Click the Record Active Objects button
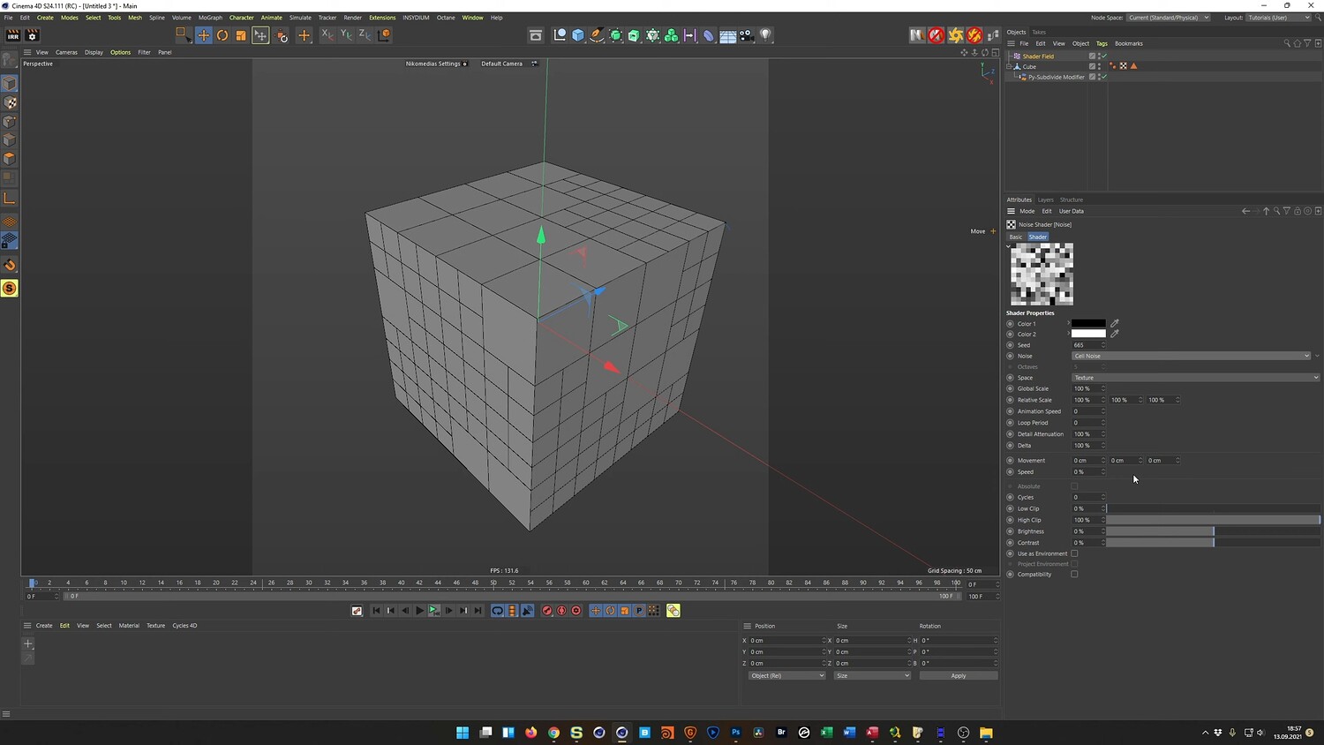The width and height of the screenshot is (1324, 745). coord(547,611)
